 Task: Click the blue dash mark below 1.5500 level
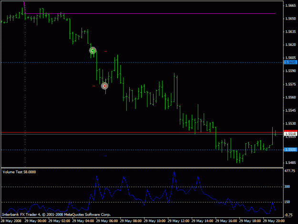point(106,156)
